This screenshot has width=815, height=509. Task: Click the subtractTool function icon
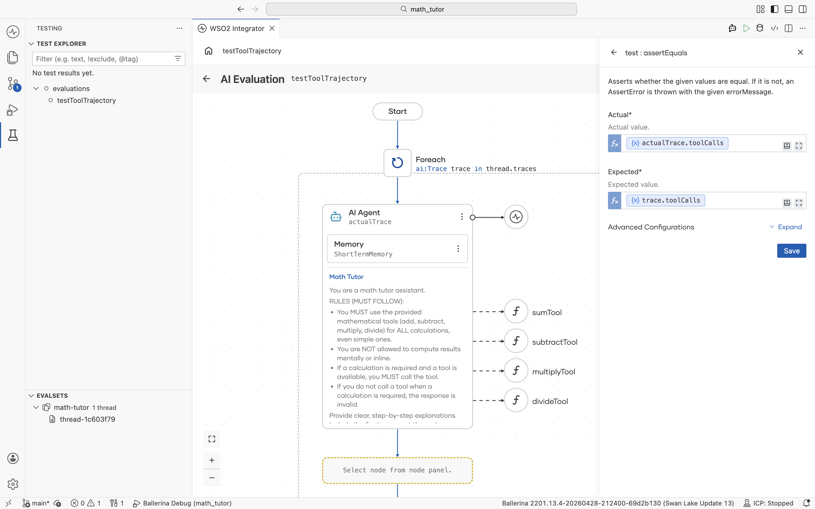click(516, 341)
